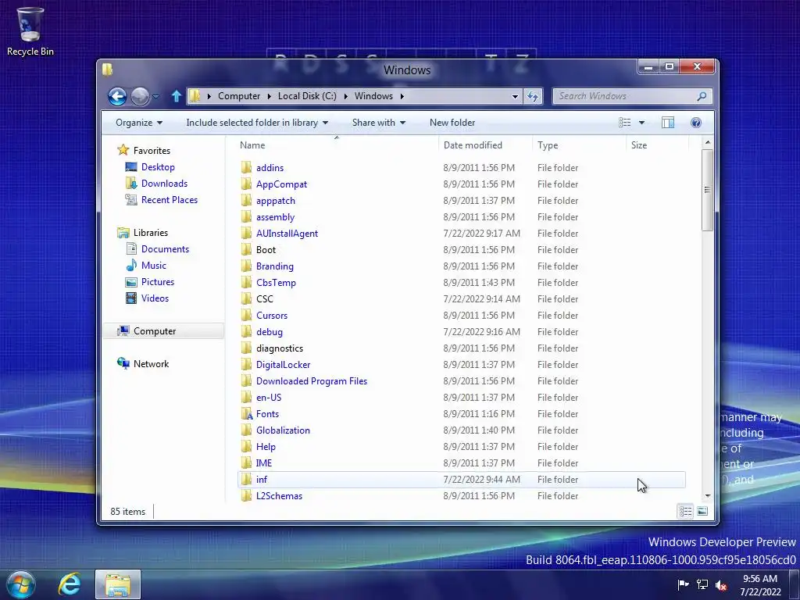
Task: Select Network in navigation pane
Action: pos(151,364)
